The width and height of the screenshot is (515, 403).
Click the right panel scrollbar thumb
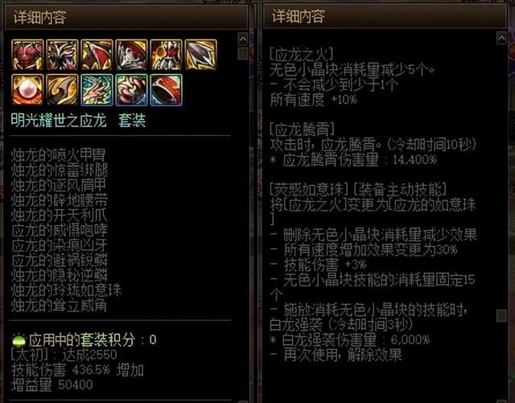point(501,315)
